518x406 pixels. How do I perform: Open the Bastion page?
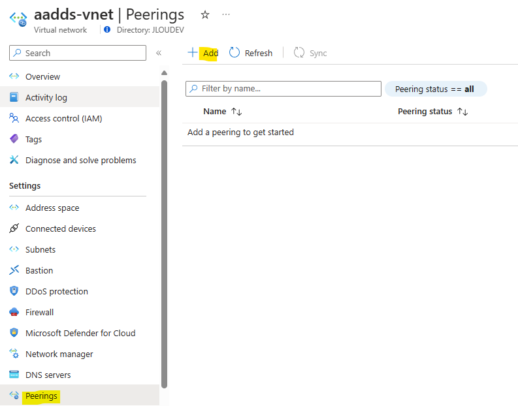[39, 271]
